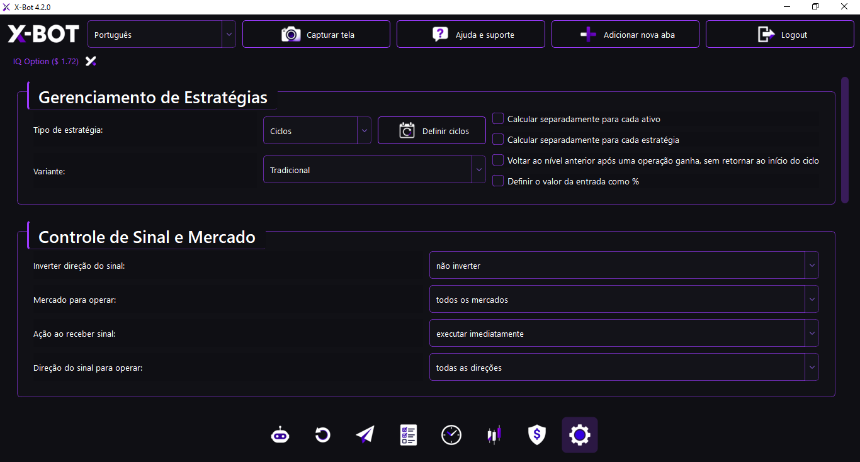Click the clock schedule icon

click(451, 435)
